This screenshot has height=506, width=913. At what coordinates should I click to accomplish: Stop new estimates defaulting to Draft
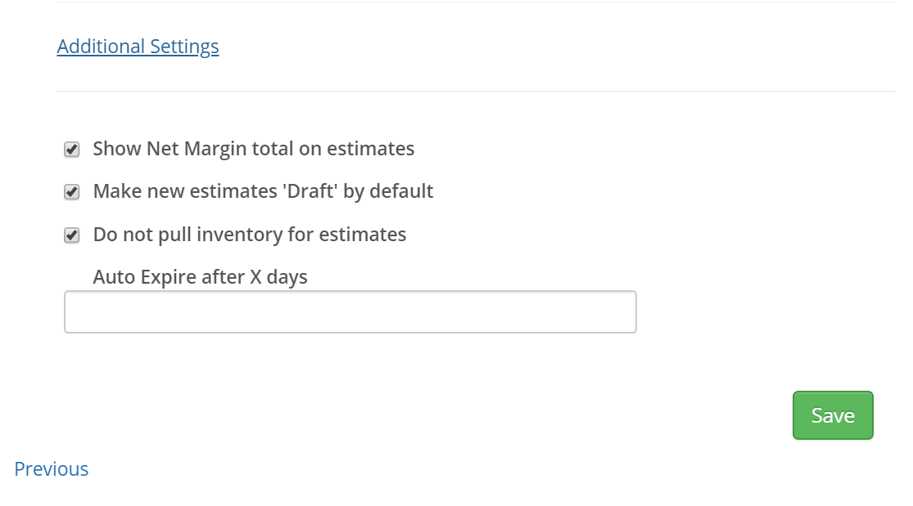coord(72,192)
